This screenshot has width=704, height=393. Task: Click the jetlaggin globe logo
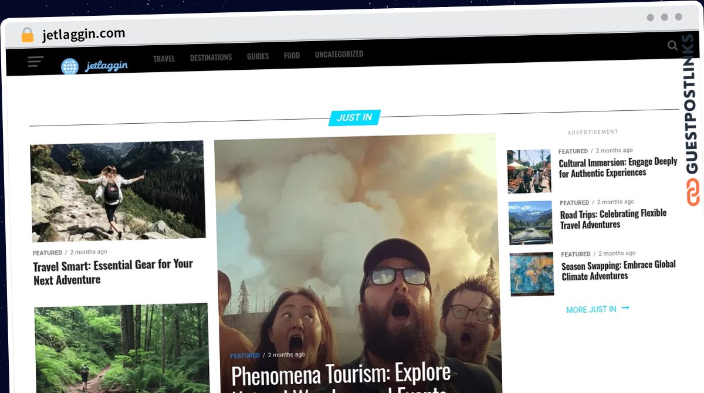(x=70, y=67)
